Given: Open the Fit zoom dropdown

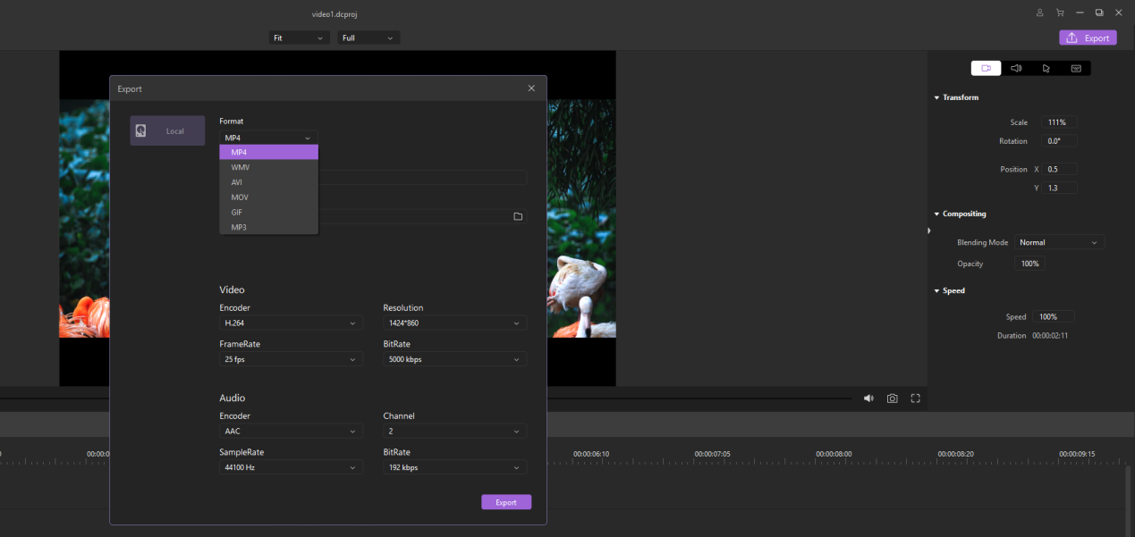Looking at the screenshot, I should pyautogui.click(x=300, y=38).
